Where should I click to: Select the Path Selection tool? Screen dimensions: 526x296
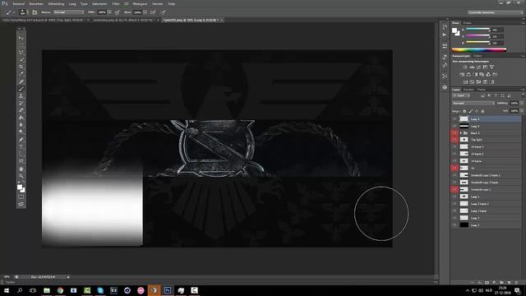(x=21, y=155)
